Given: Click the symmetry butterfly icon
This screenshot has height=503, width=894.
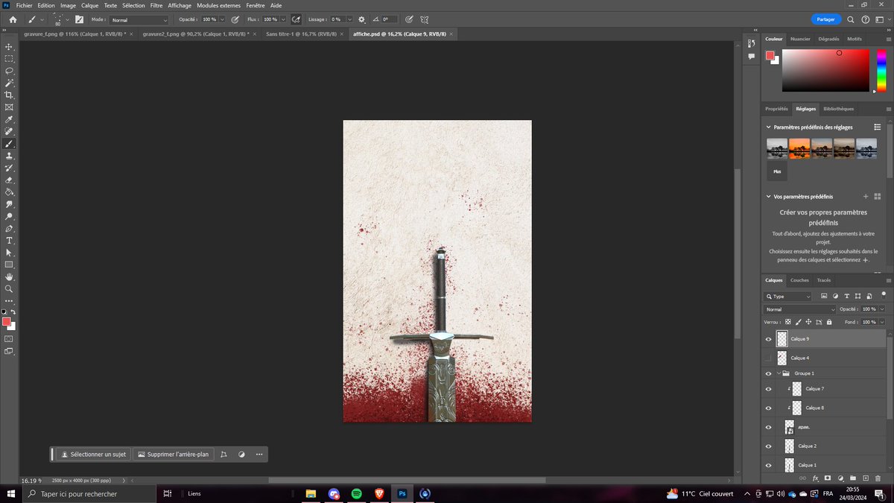Looking at the screenshot, I should point(424,19).
